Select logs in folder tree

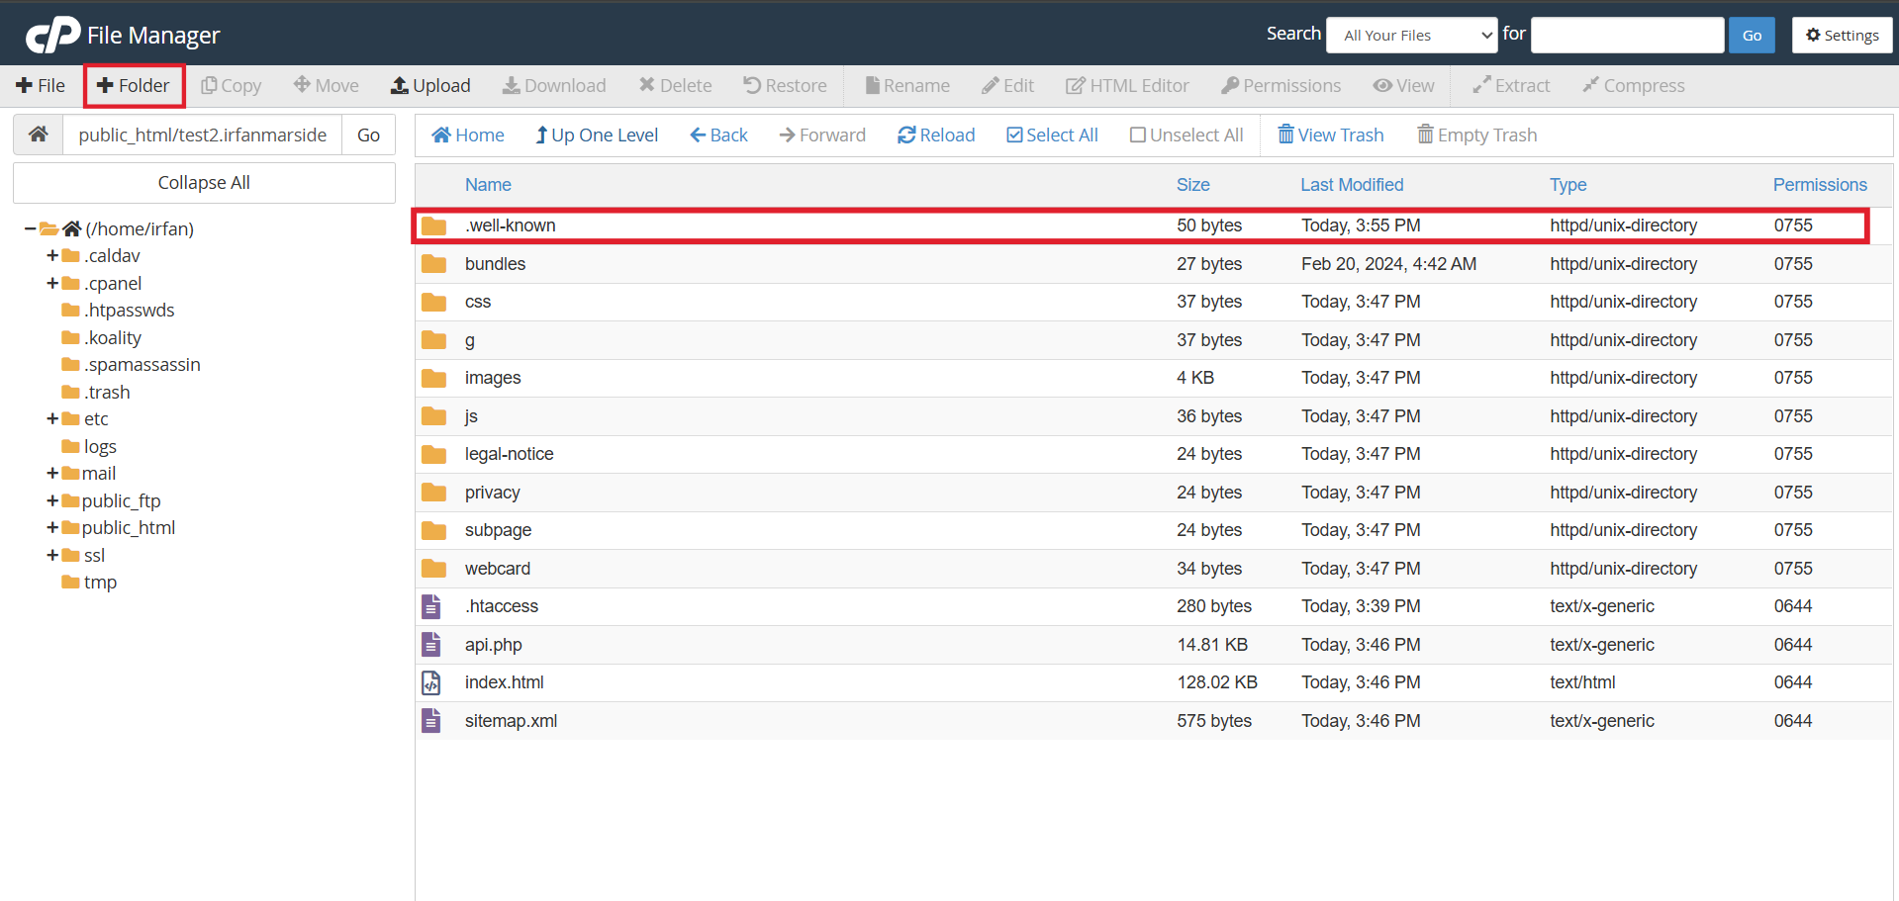[100, 446]
